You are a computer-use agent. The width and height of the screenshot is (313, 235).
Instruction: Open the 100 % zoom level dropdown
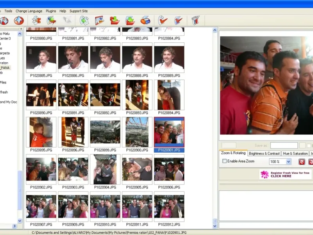tap(288, 161)
